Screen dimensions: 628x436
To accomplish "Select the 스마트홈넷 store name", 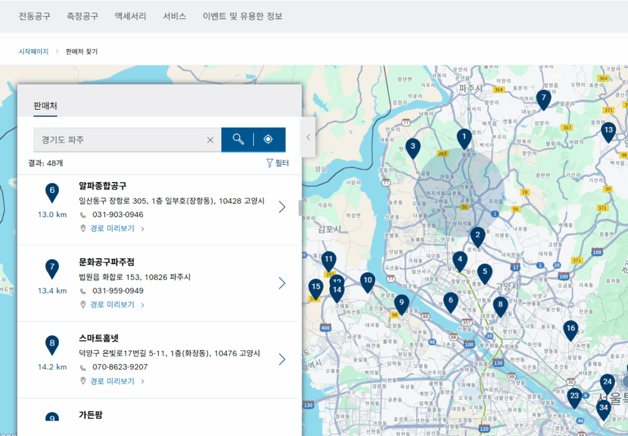I will (99, 338).
